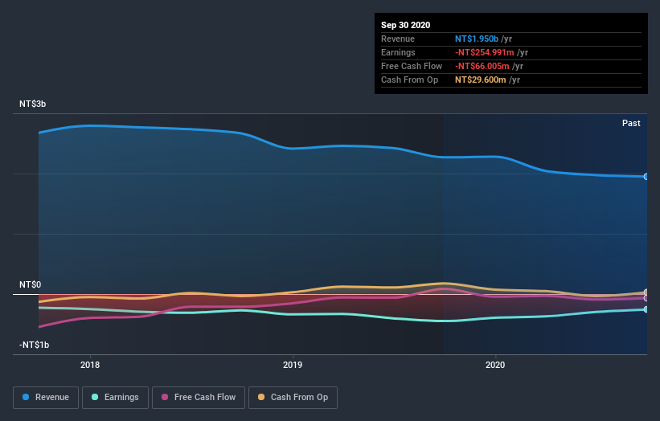Screen dimensions: 660x421
Task: Click the NT$1.950b revenue value
Action: [477, 39]
